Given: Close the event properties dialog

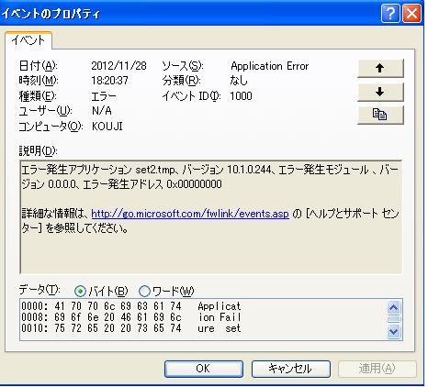Looking at the screenshot, I should pyautogui.click(x=411, y=14).
